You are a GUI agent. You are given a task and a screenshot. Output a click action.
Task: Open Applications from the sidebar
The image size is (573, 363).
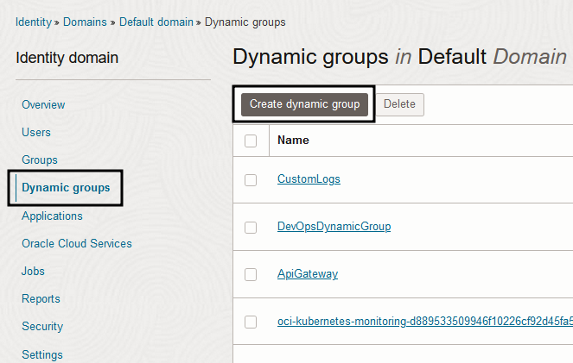52,216
